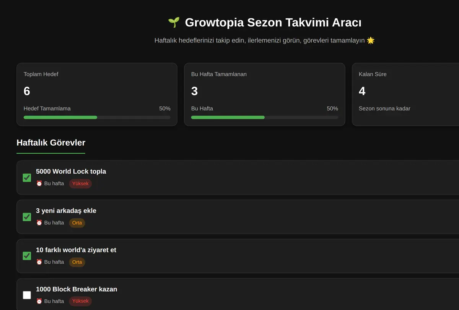The height and width of the screenshot is (310, 459).
Task: Click the Kalan Süre card label
Action: coord(373,74)
